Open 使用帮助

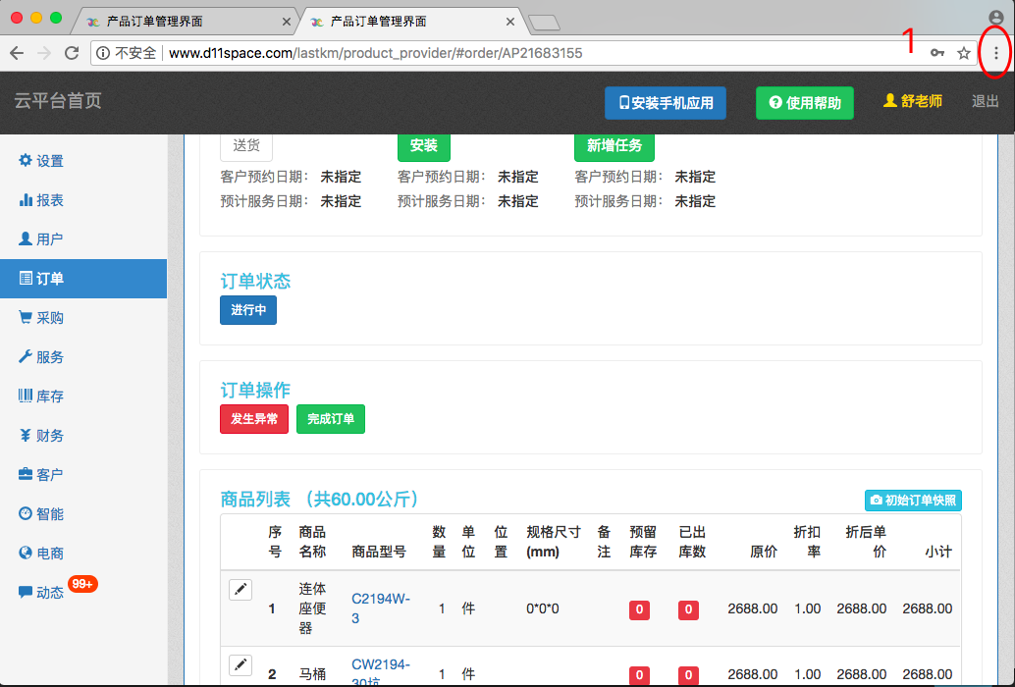(x=805, y=103)
